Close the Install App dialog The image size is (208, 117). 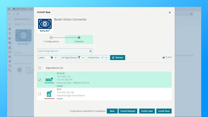tap(170, 12)
